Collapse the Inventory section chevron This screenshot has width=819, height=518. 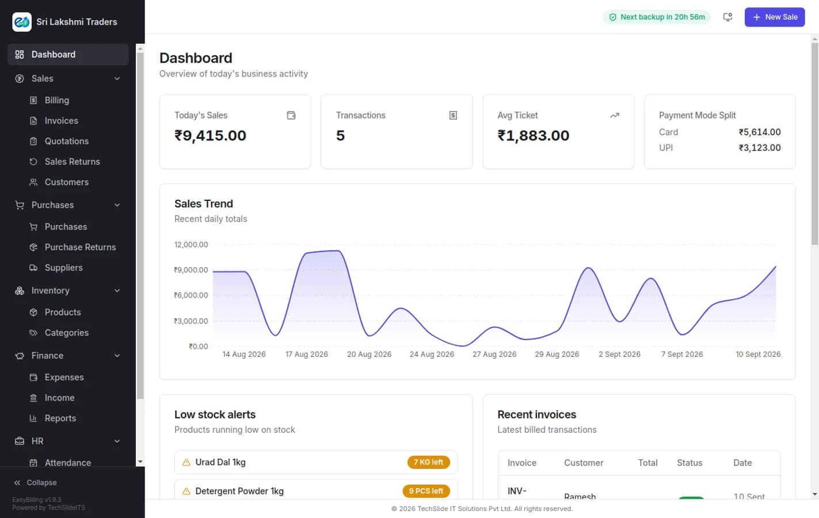click(117, 291)
